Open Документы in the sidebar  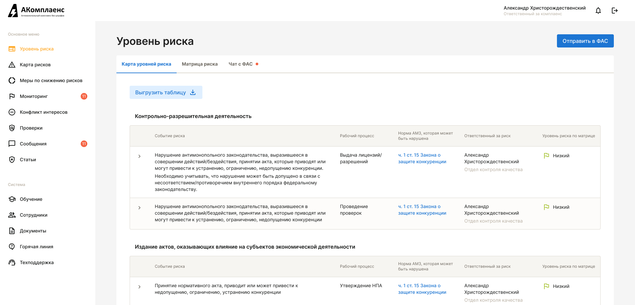[x=33, y=231]
